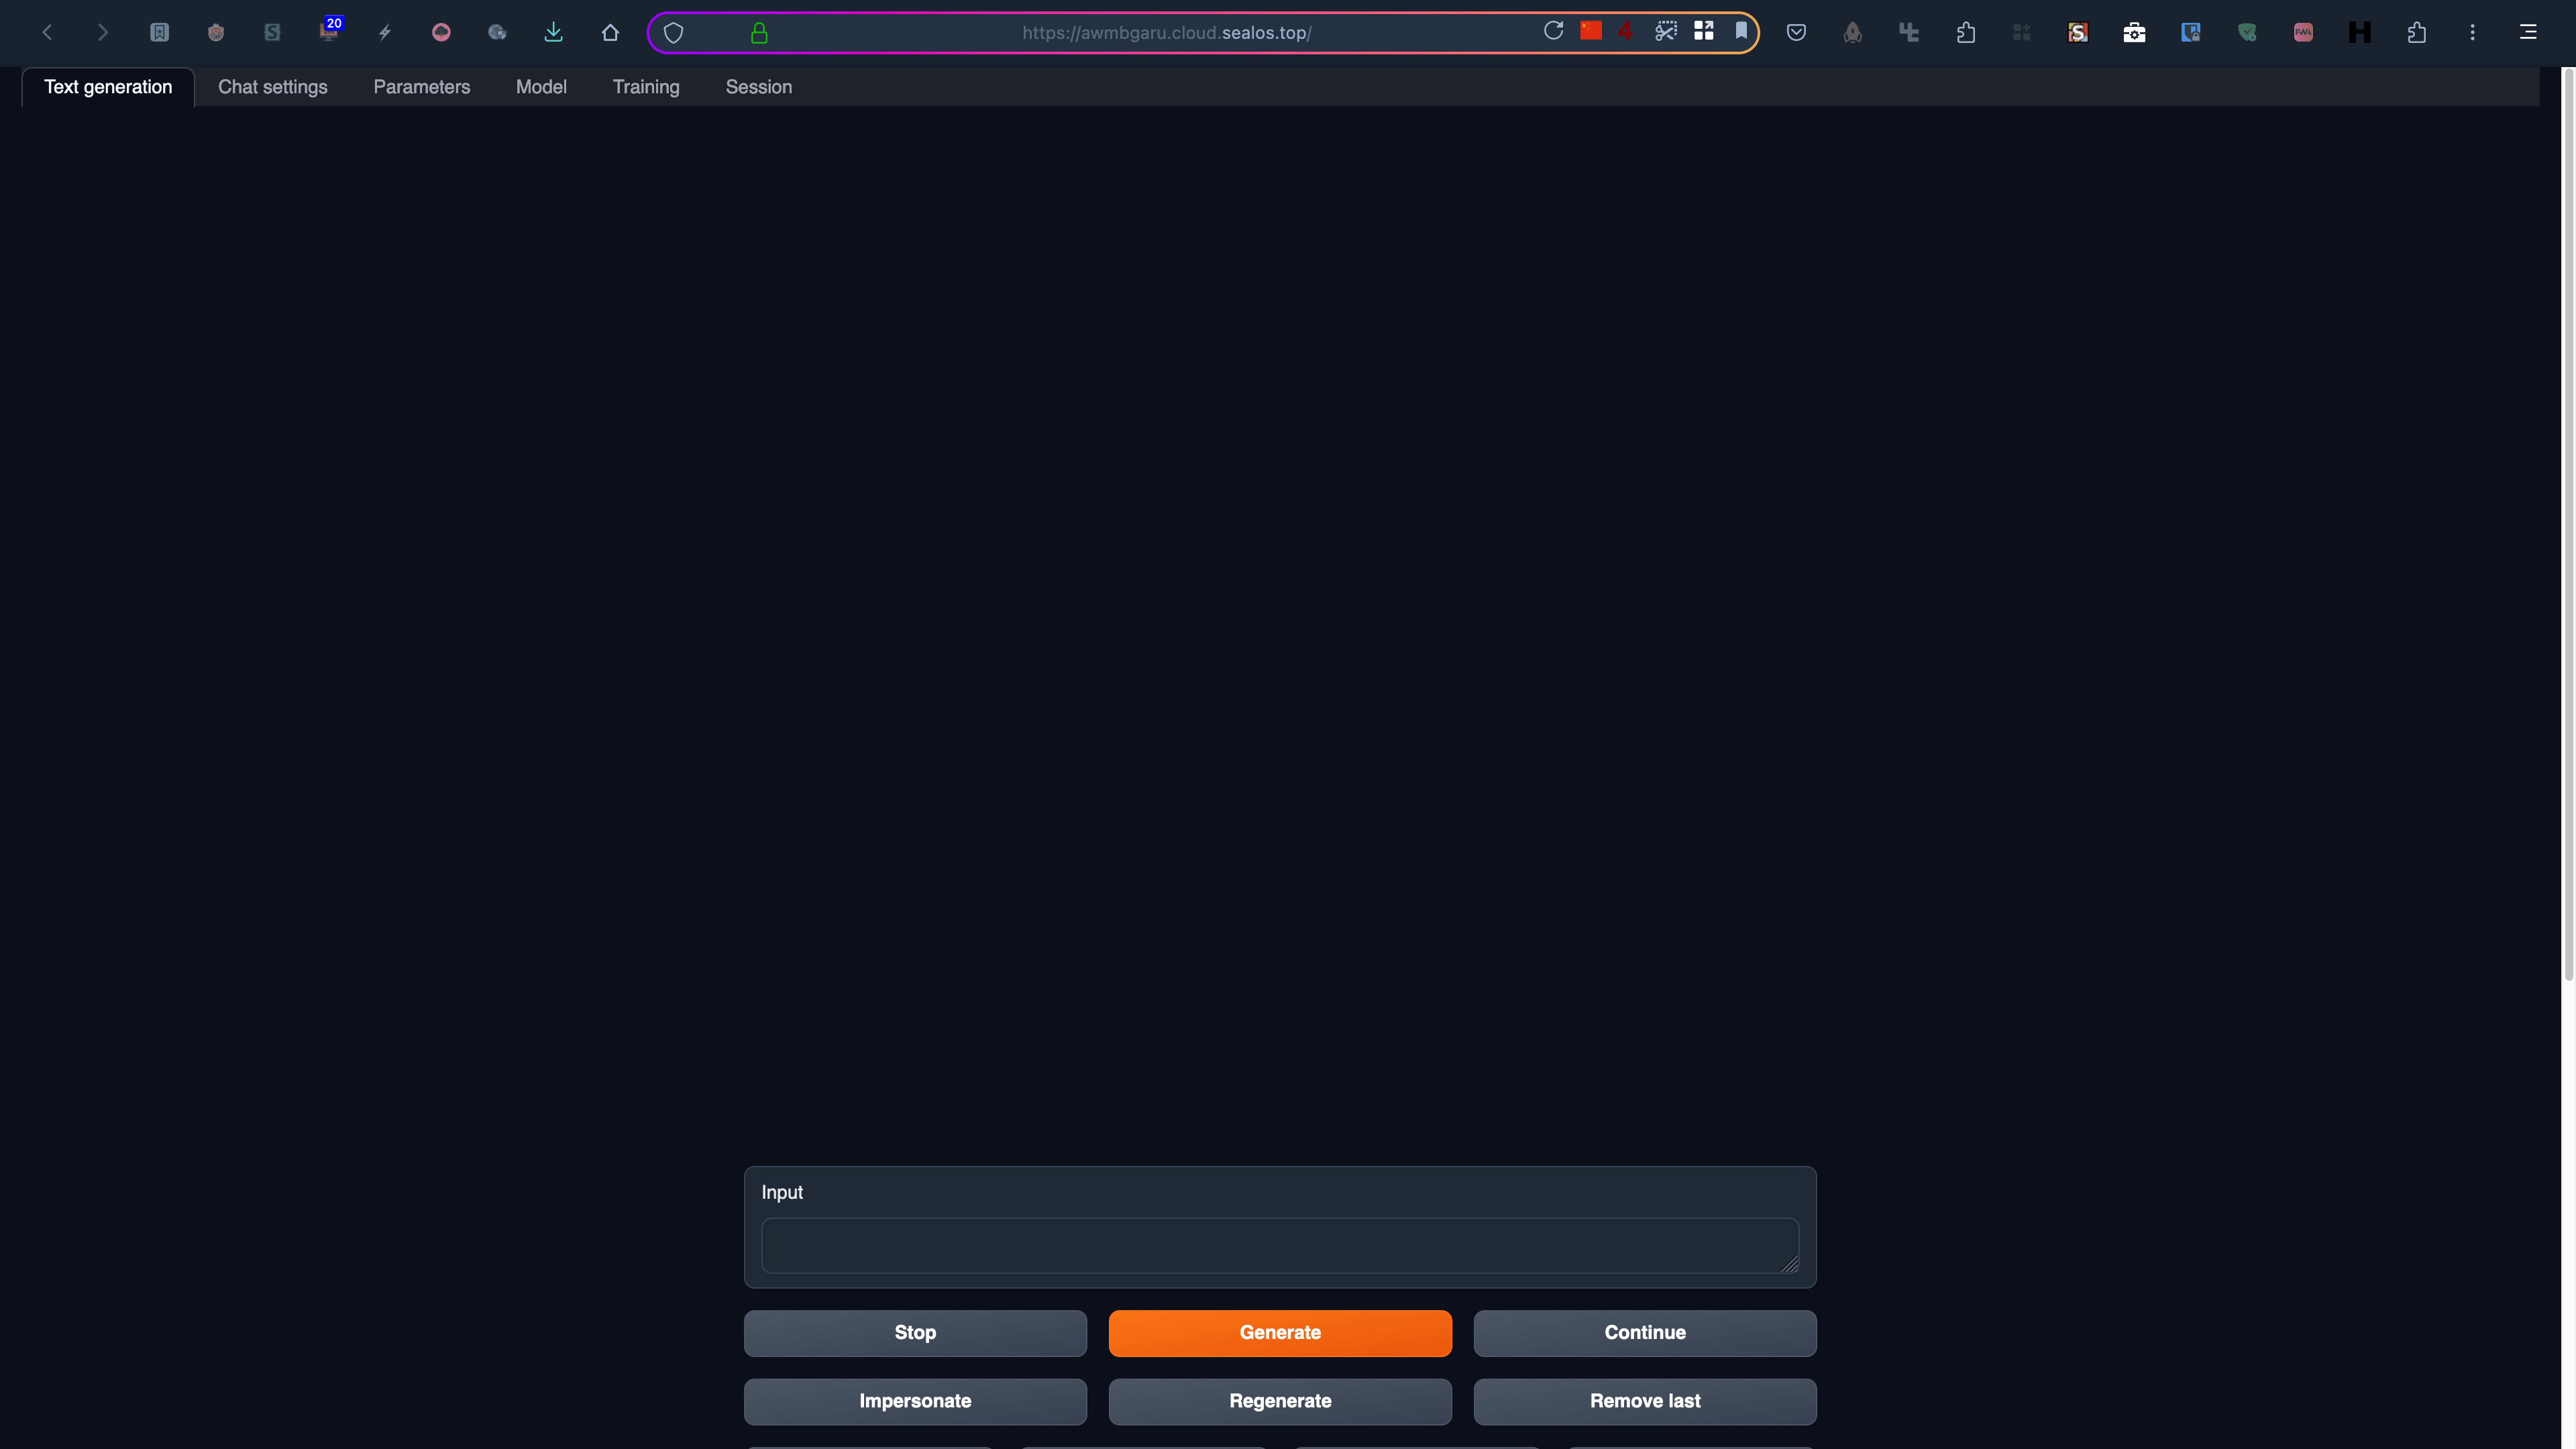Image resolution: width=2576 pixels, height=1449 pixels.
Task: Open the Parameters tab
Action: click(x=422, y=87)
